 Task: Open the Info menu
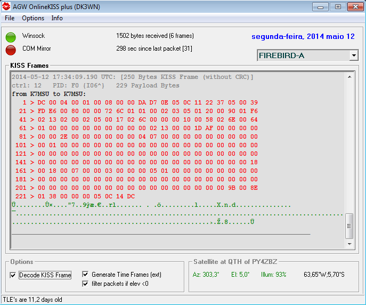57,18
